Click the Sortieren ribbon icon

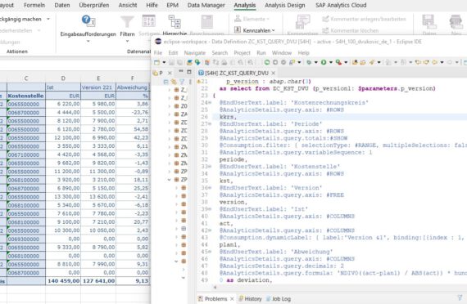coord(148,21)
